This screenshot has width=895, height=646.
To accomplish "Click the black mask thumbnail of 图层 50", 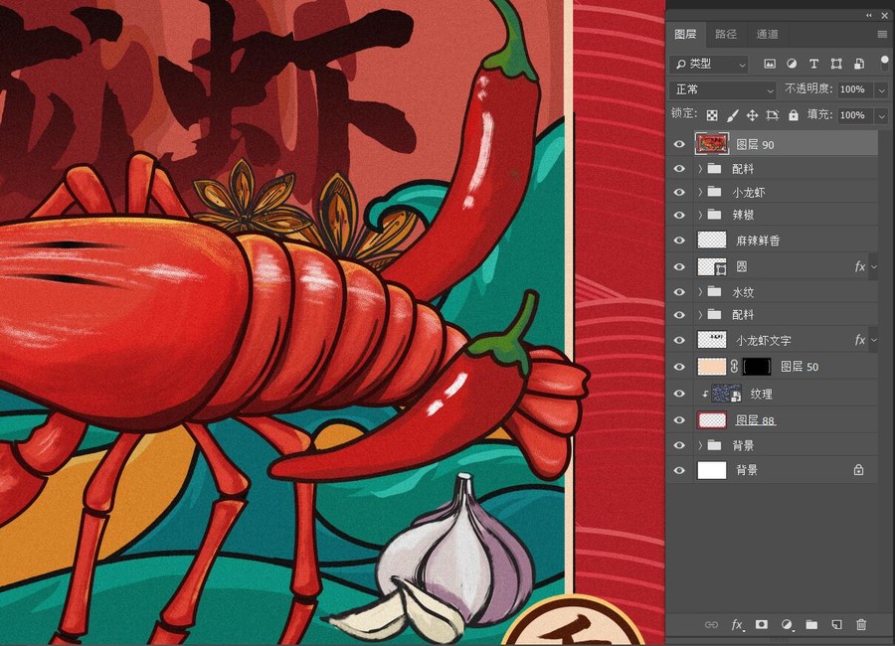I will tap(757, 367).
